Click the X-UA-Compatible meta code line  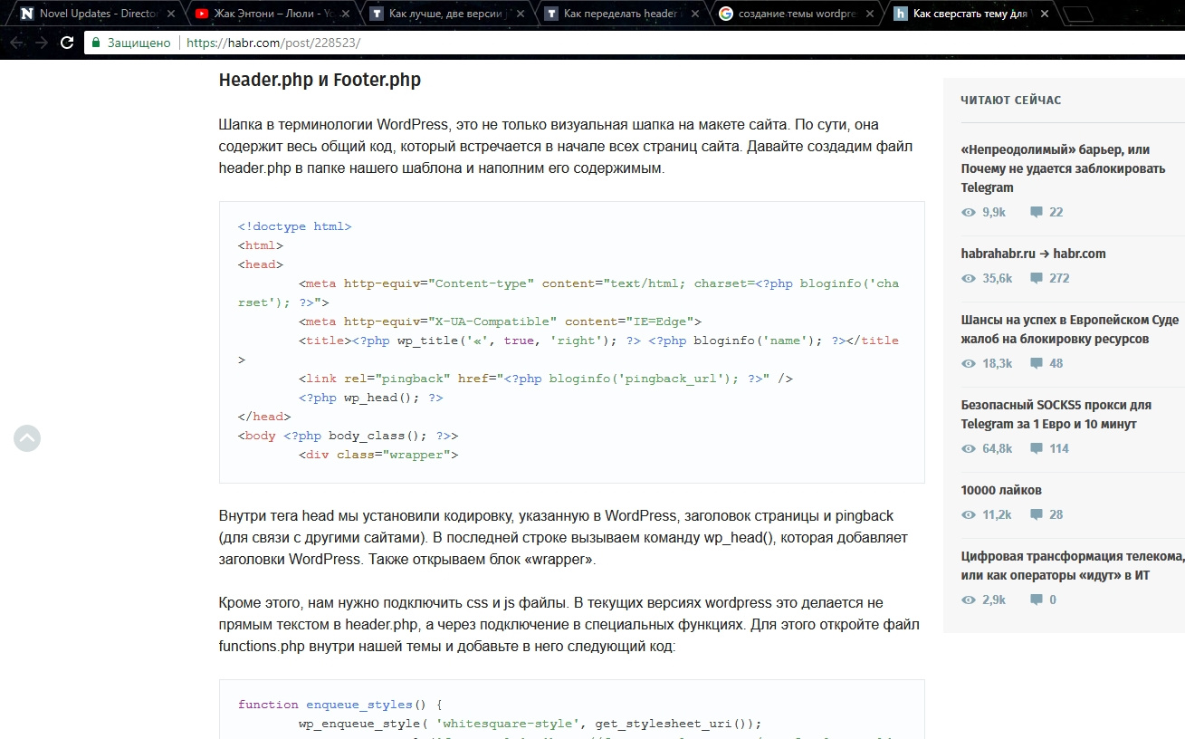(500, 322)
